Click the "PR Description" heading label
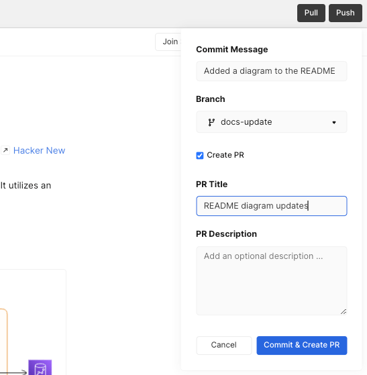The height and width of the screenshot is (375, 367). [226, 234]
